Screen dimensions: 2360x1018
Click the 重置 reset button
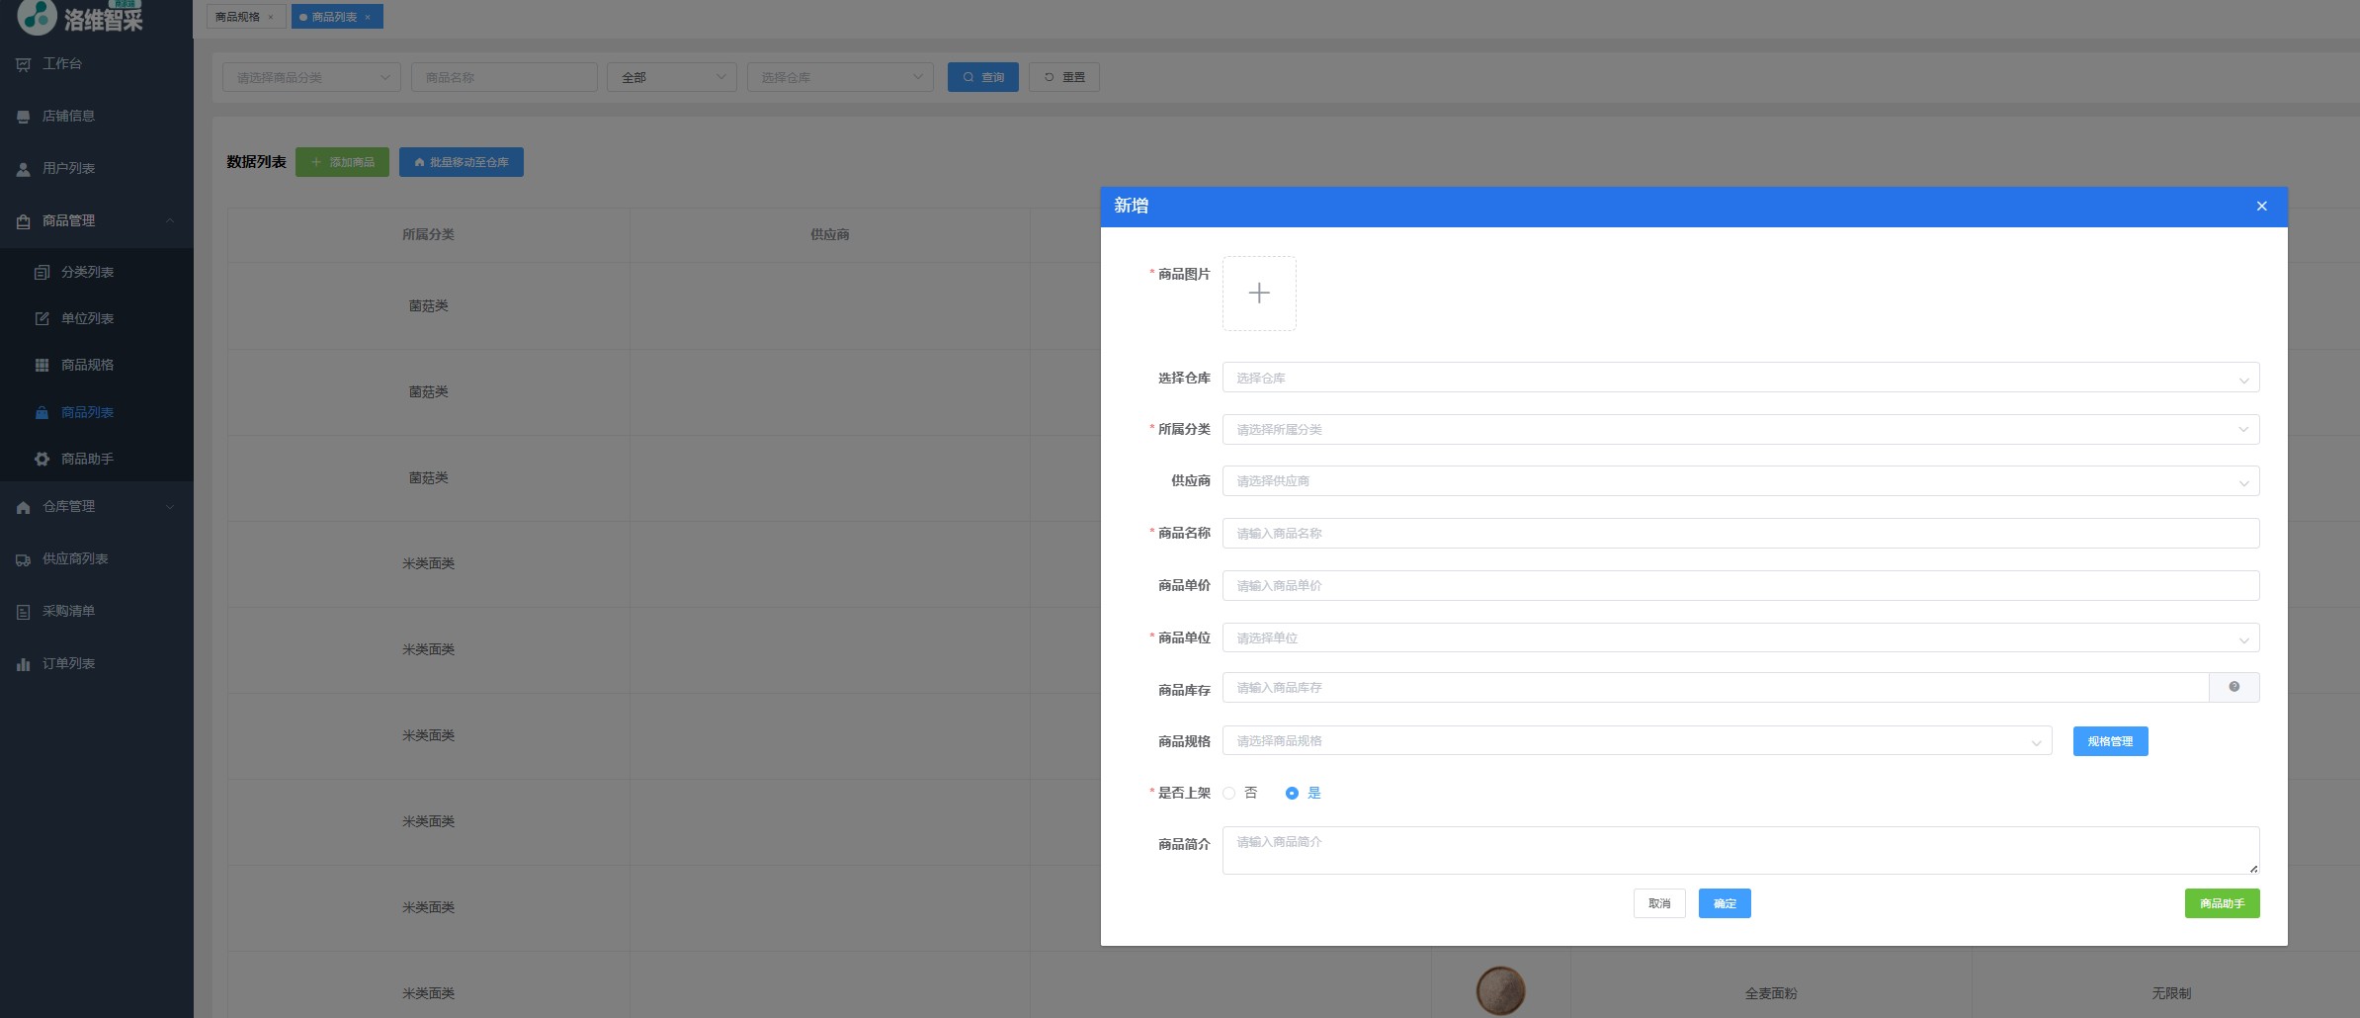tap(1064, 77)
